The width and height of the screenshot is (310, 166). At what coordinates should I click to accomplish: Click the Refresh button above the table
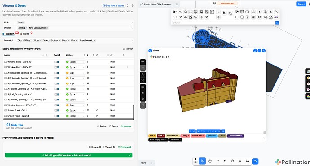[x=128, y=49]
